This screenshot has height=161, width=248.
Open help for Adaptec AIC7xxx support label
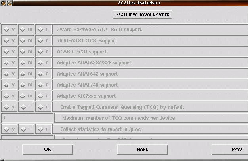(x=86, y=96)
